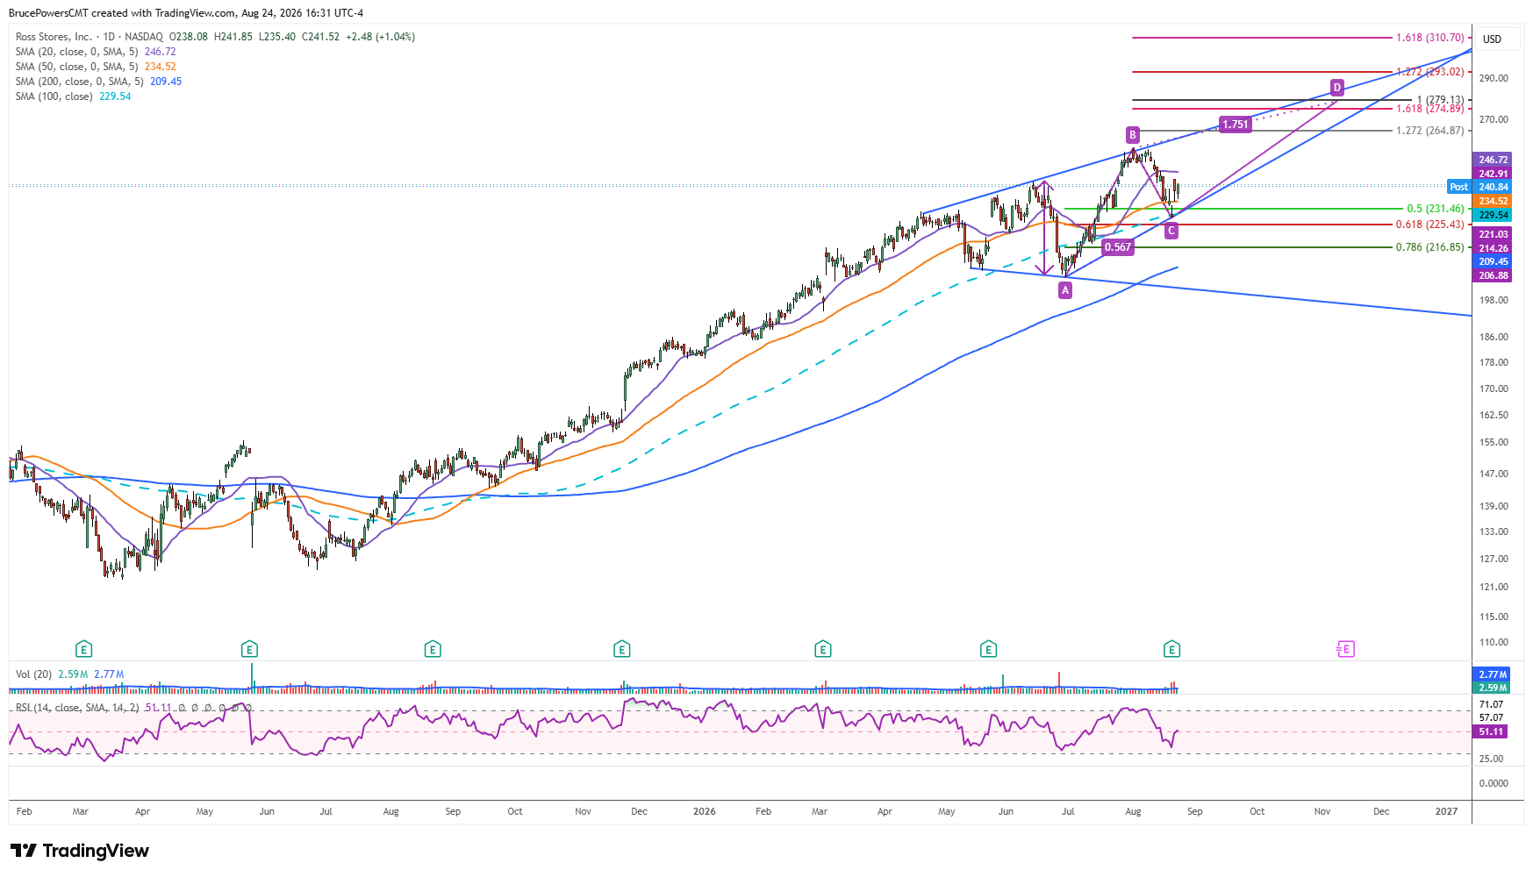Image resolution: width=1533 pixels, height=877 pixels.
Task: Click the 0.5 (231.46) retracement label
Action: (1436, 209)
